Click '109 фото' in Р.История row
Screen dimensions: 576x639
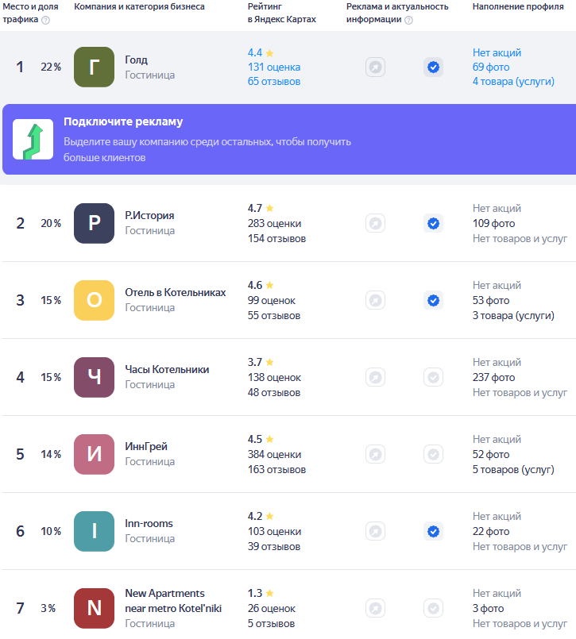click(x=493, y=224)
